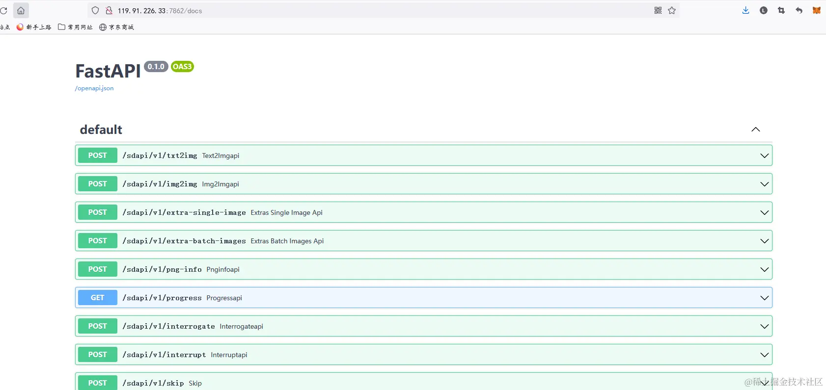Click the /sdapi/v1/extra-single-image path text
Image resolution: width=826 pixels, height=390 pixels.
click(x=184, y=212)
